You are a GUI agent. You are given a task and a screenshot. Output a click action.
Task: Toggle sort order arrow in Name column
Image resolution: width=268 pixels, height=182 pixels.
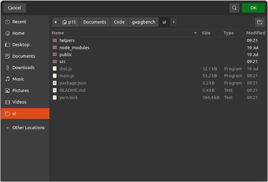(195, 33)
